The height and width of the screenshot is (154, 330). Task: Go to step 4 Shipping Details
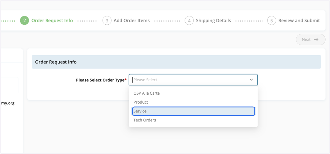(x=208, y=21)
